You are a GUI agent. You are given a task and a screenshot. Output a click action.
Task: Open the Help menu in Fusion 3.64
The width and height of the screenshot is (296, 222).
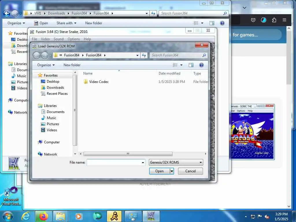(x=87, y=39)
